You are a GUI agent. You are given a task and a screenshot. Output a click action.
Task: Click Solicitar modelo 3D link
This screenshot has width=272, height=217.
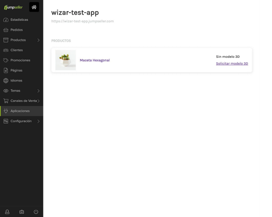click(x=232, y=64)
